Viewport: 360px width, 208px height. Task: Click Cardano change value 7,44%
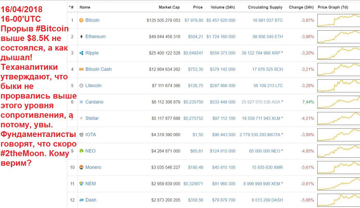308,102
